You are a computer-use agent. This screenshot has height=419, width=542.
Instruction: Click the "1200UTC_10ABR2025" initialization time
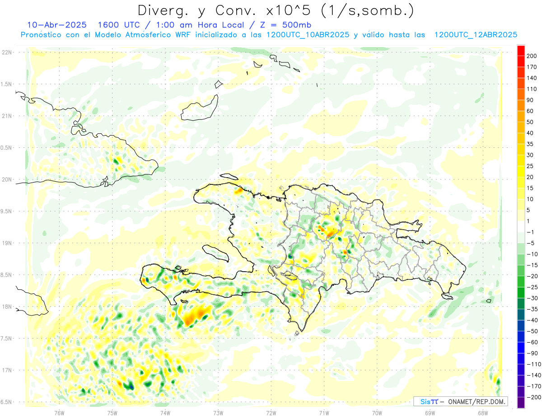coord(308,35)
